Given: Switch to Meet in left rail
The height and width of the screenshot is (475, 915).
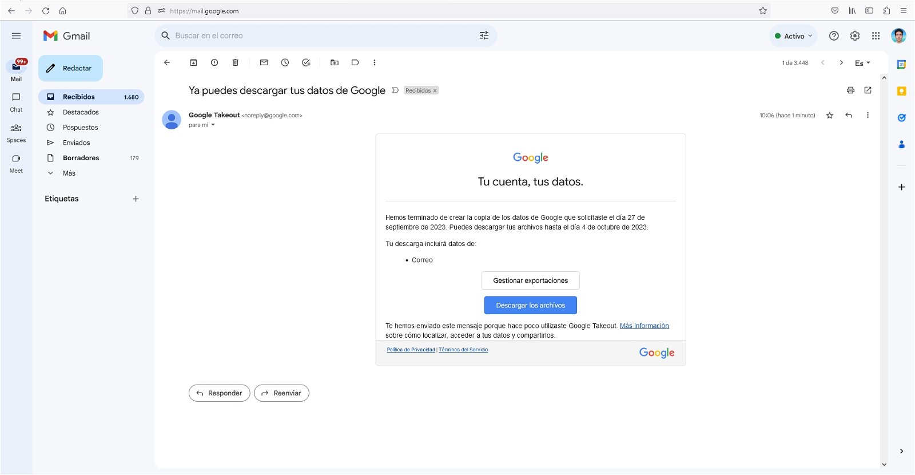Looking at the screenshot, I should [x=16, y=163].
